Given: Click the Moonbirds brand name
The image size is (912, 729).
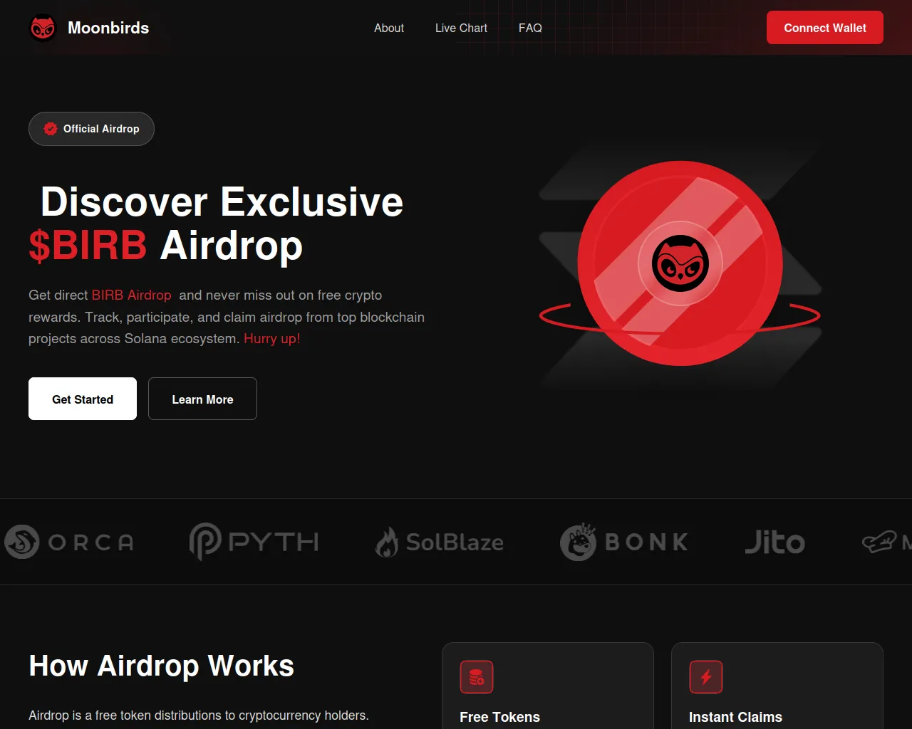Looking at the screenshot, I should (108, 28).
